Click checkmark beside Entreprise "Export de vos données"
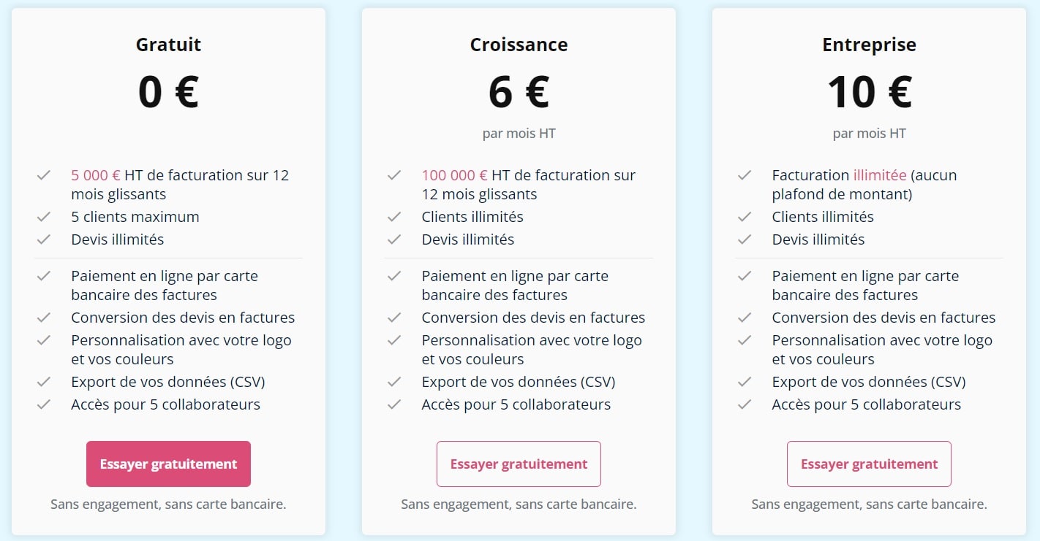Screen dimensions: 1040x541 [745, 382]
